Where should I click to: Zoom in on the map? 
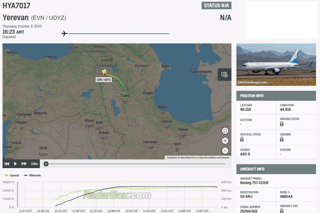point(225,141)
